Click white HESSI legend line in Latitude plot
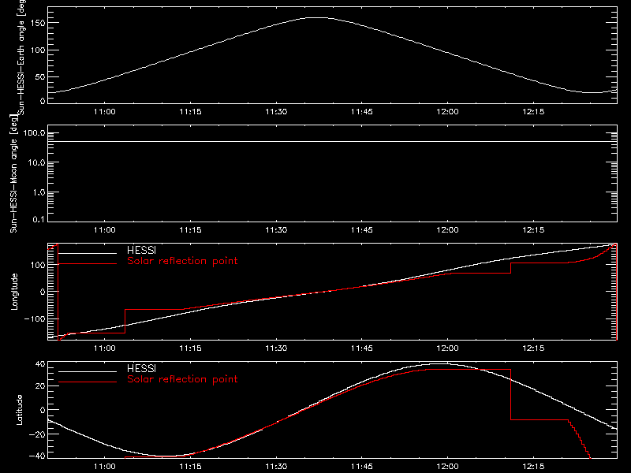This screenshot has height=473, width=631. tap(88, 371)
